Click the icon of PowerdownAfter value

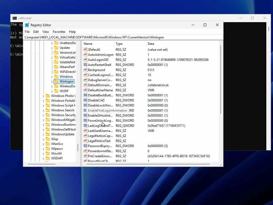(x=85, y=151)
